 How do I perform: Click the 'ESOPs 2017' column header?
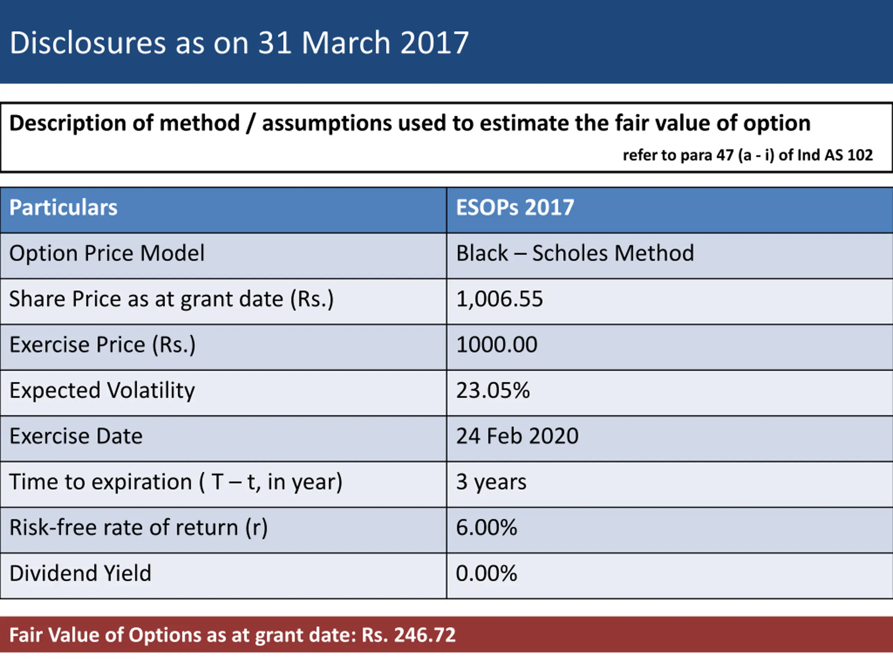point(515,208)
